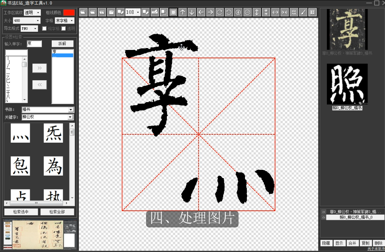The height and width of the screenshot is (252, 385).
Task: Select the 炁 search result thumbnail
Action: 53,133
